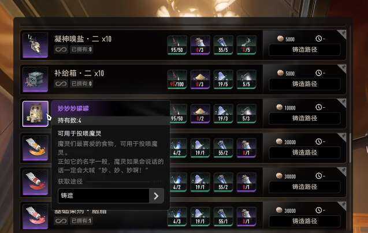Select the 凝神嗅盐·二 item icon
The width and height of the screenshot is (368, 233).
click(35, 45)
